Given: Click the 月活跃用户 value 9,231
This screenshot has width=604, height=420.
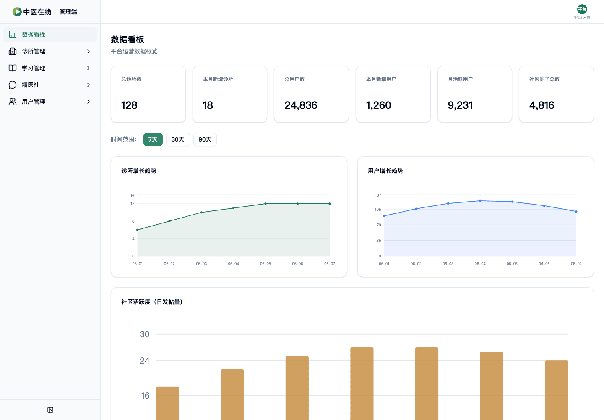Looking at the screenshot, I should click(460, 105).
